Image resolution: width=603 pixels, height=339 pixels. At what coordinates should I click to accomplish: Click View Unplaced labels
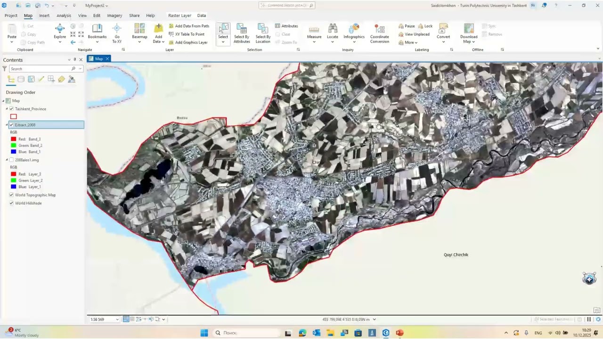point(414,34)
